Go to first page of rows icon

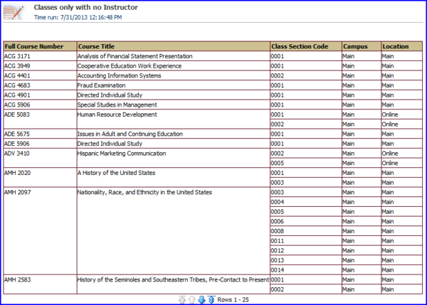click(182, 300)
